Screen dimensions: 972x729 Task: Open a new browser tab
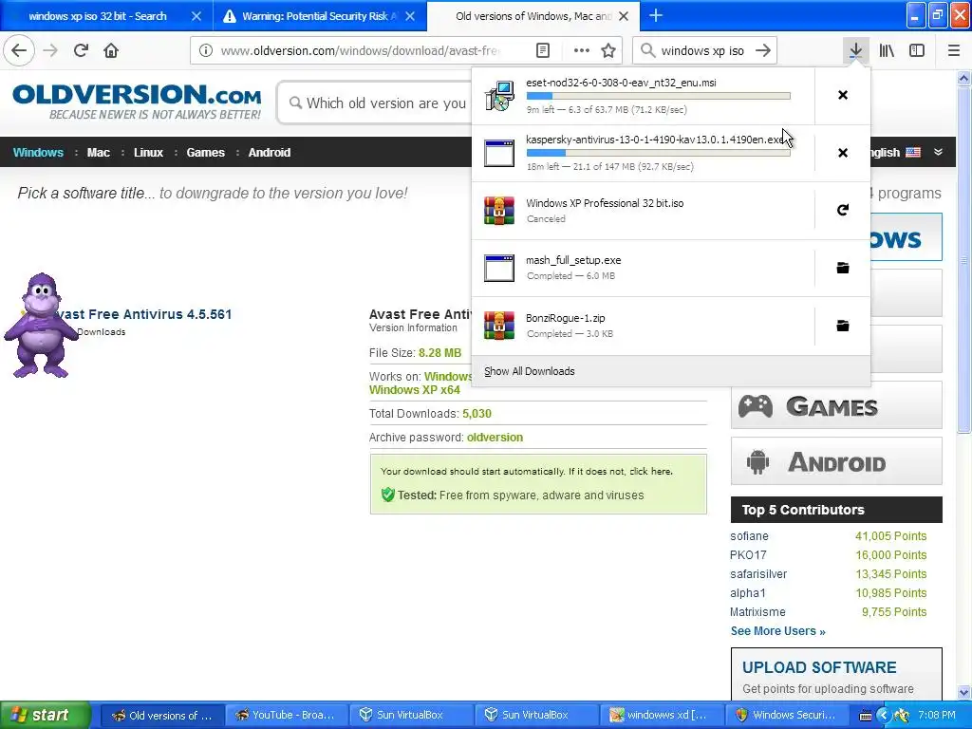pos(655,15)
